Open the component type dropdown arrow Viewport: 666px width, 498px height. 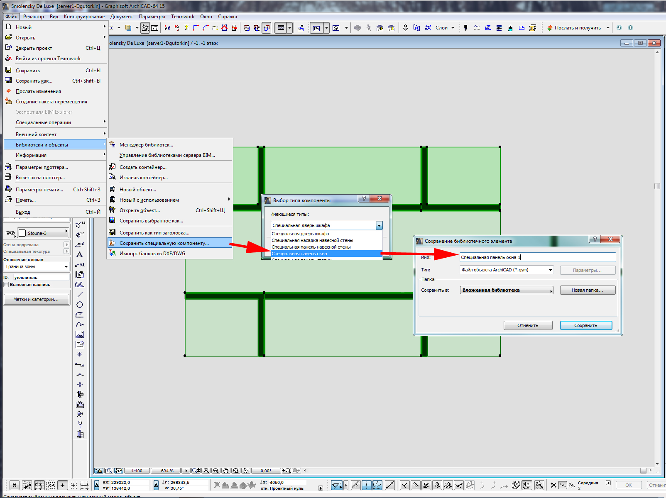coord(379,225)
